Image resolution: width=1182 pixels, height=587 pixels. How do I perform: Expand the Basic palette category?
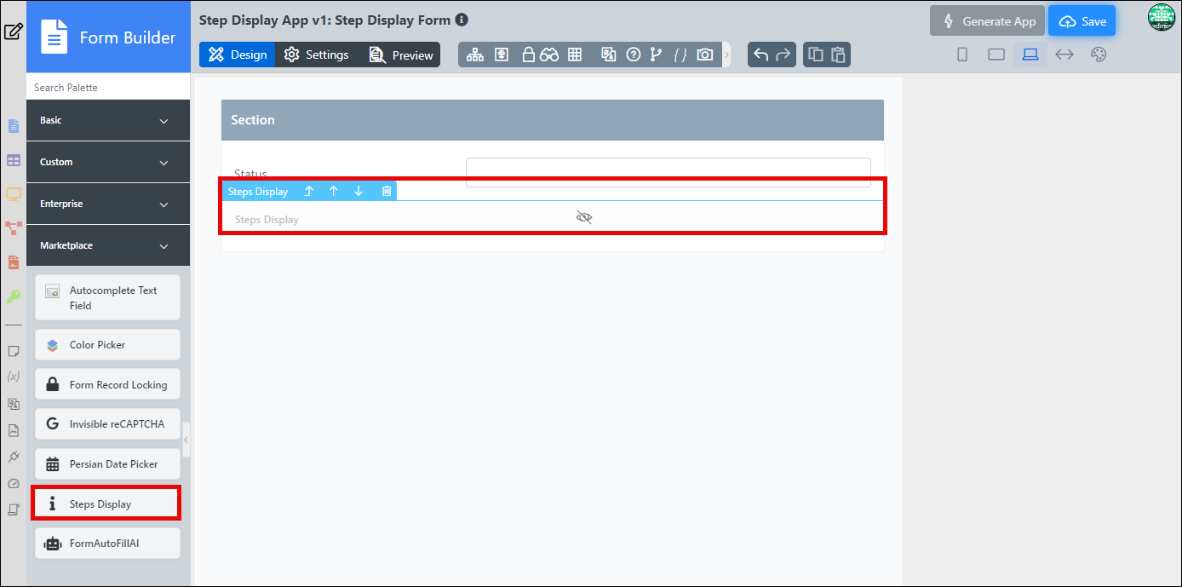coord(108,120)
